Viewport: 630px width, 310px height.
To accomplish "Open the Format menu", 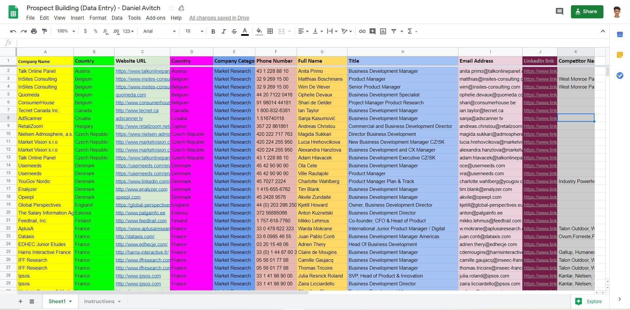I will pyautogui.click(x=98, y=18).
